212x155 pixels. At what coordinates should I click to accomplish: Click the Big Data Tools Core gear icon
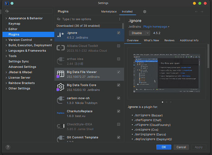point(60,87)
